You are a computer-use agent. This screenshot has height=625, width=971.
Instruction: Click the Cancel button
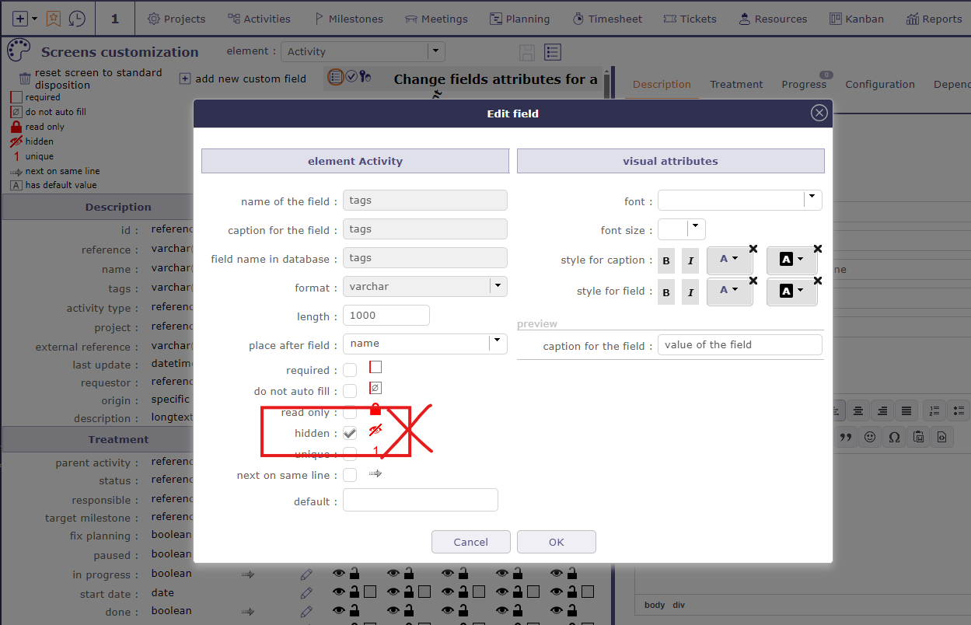pos(471,542)
